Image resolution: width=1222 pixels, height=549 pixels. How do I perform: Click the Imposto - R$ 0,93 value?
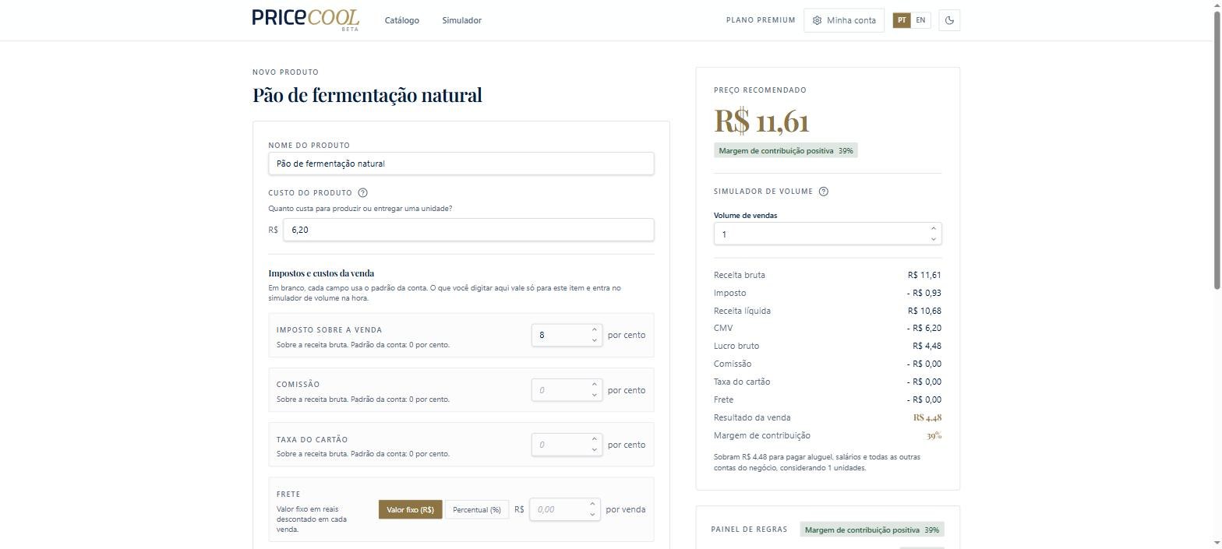(x=924, y=293)
